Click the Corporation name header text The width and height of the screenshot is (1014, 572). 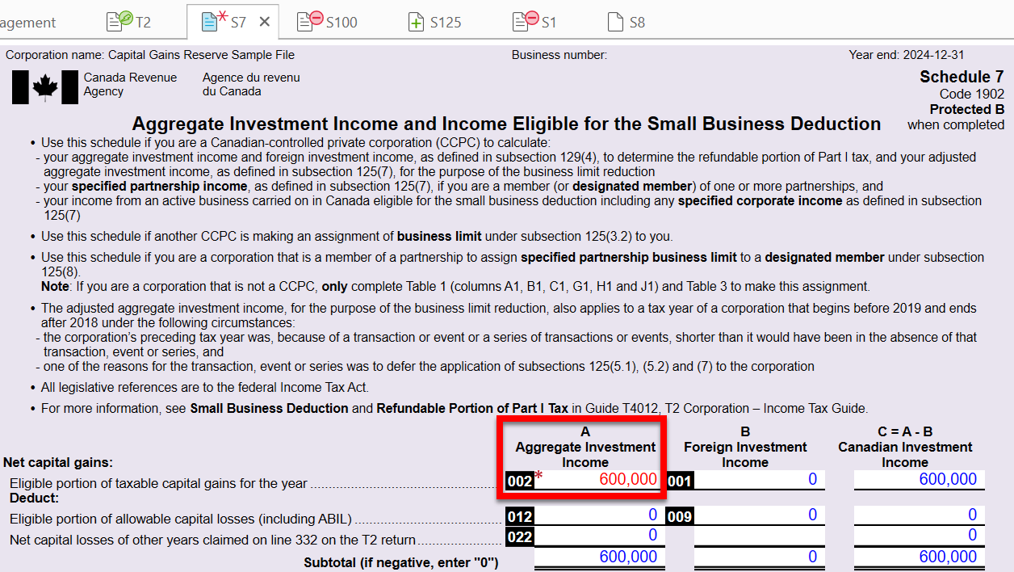tap(150, 55)
